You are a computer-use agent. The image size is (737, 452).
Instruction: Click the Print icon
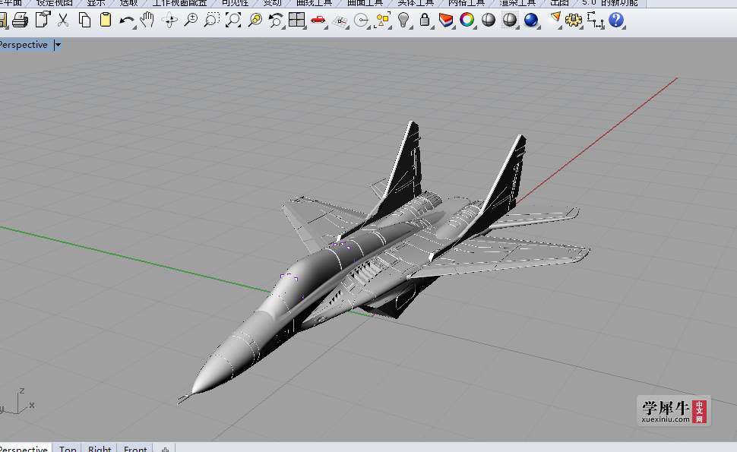(20, 21)
